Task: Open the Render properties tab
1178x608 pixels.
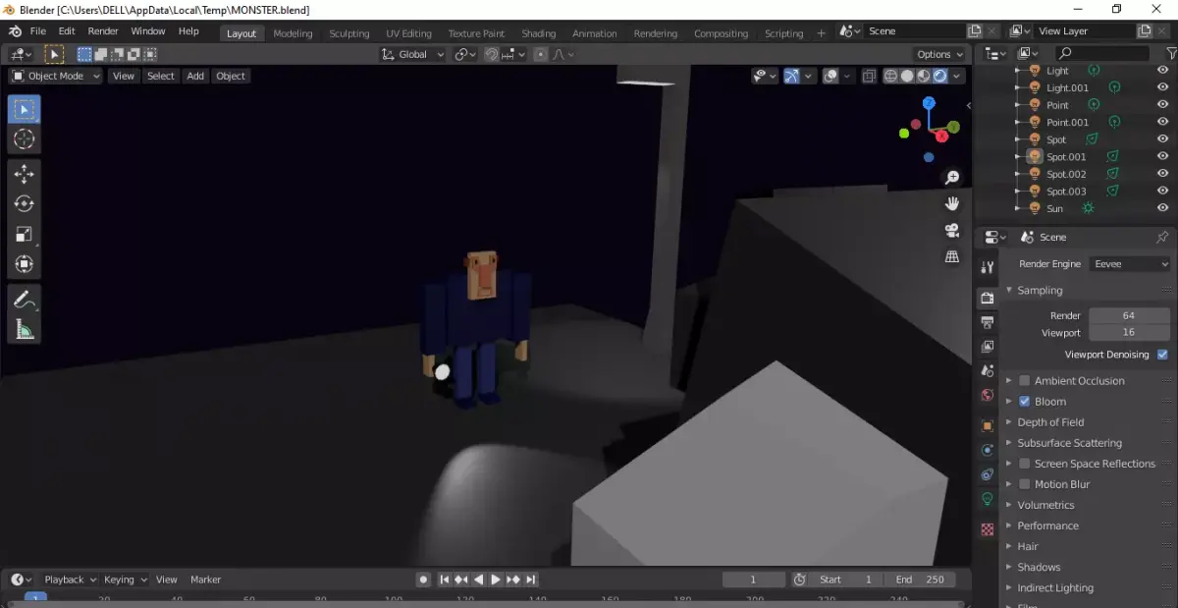Action: tap(988, 298)
